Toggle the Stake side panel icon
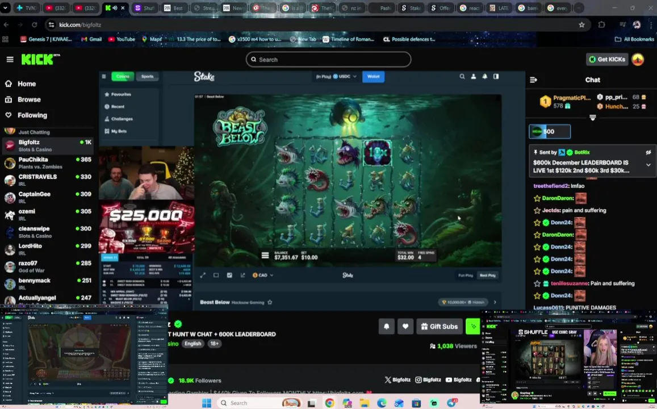The image size is (657, 409). click(x=496, y=76)
